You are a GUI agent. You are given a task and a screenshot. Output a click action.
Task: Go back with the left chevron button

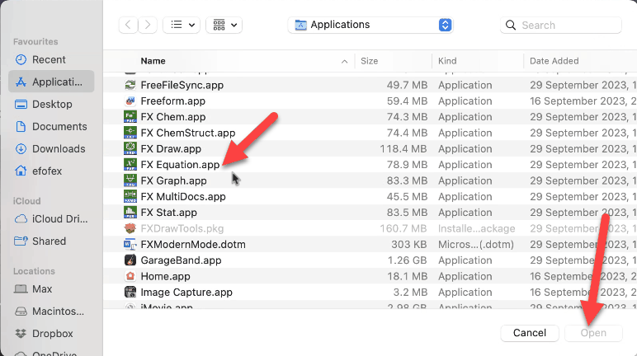(129, 26)
